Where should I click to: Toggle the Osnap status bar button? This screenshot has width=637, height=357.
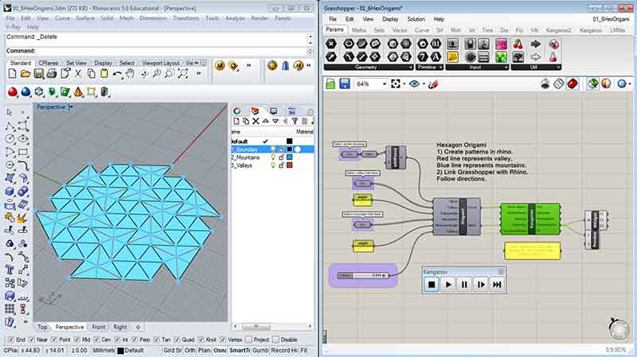[221, 350]
